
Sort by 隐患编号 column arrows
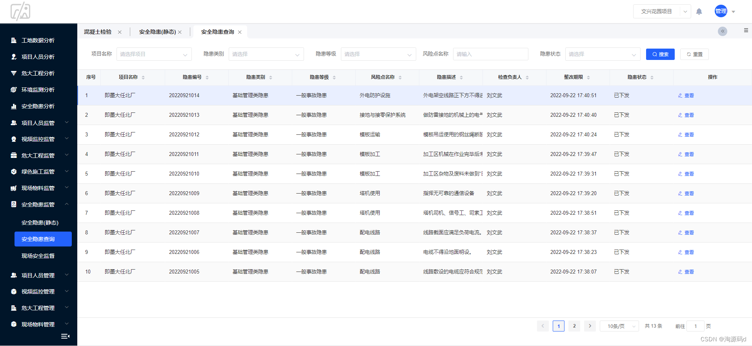click(x=207, y=78)
